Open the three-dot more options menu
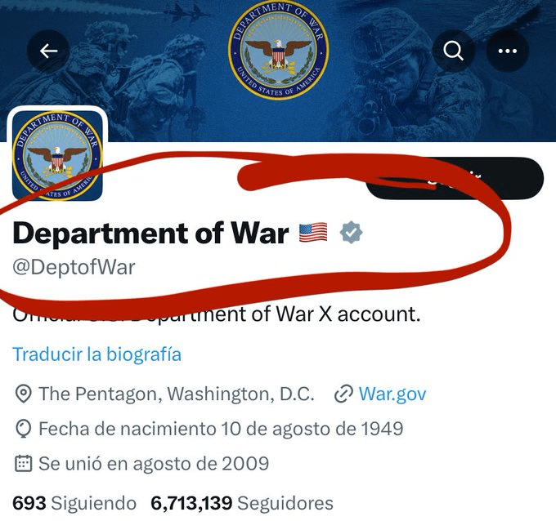The height and width of the screenshot is (521, 556). 508,51
